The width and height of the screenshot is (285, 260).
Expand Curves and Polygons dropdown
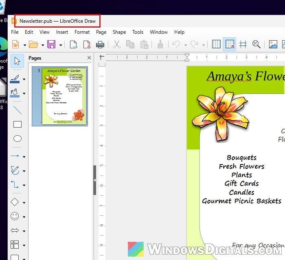coord(24,171)
